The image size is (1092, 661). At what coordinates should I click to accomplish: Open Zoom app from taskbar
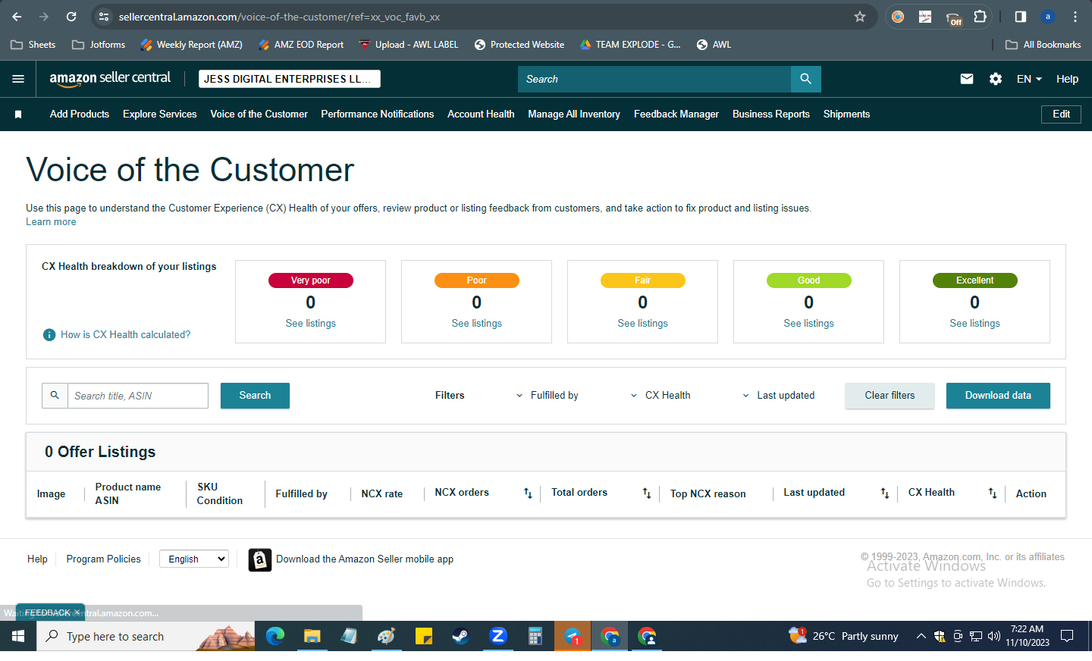click(498, 636)
